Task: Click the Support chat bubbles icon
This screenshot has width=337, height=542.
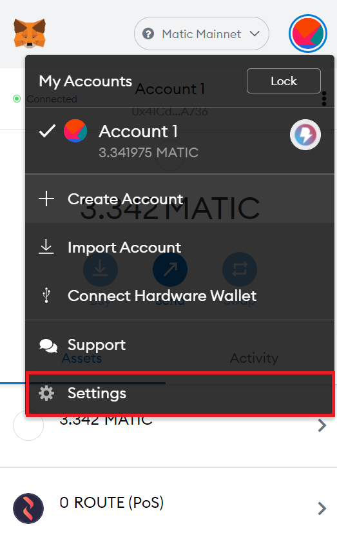Action: 48,345
